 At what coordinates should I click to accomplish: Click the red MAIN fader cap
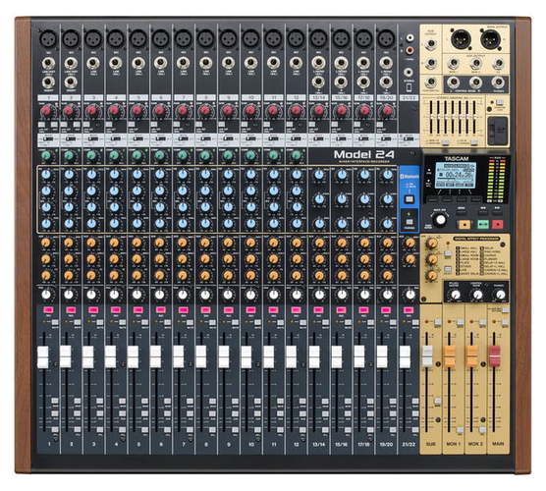tap(495, 356)
